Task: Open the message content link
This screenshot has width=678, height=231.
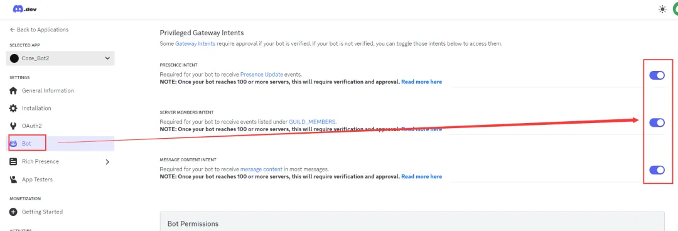Action: (x=261, y=169)
